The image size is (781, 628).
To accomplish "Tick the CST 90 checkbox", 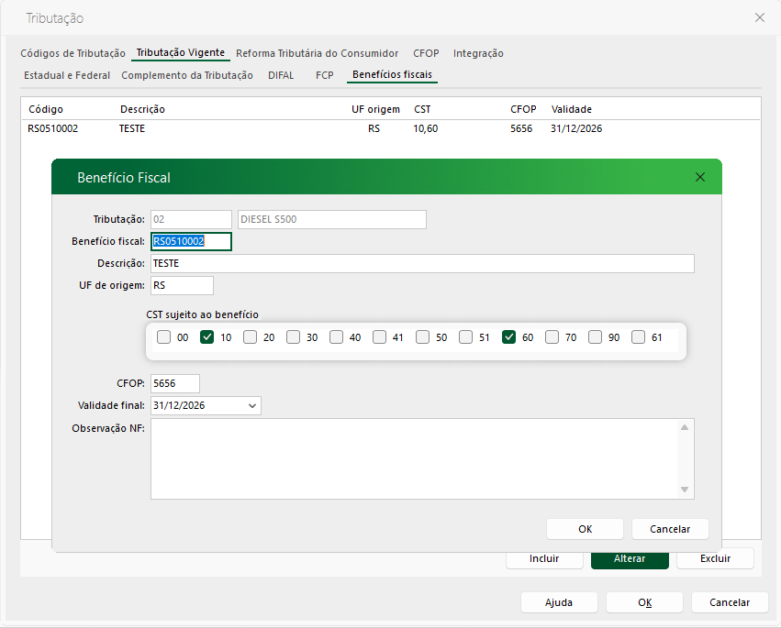I will coord(596,337).
